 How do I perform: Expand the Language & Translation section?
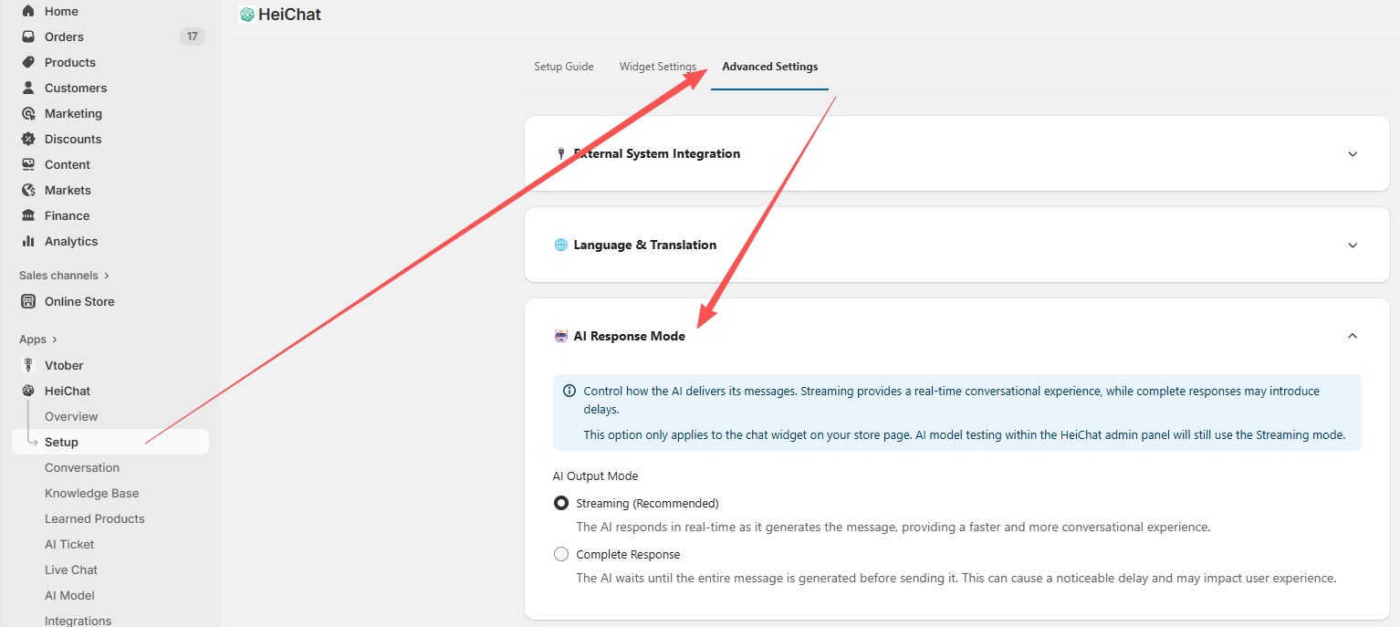1352,245
